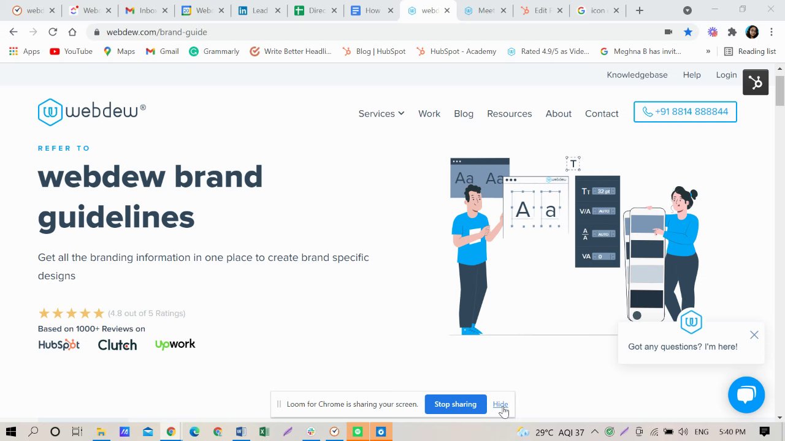Open the Work page
This screenshot has width=785, height=441.
click(x=429, y=113)
